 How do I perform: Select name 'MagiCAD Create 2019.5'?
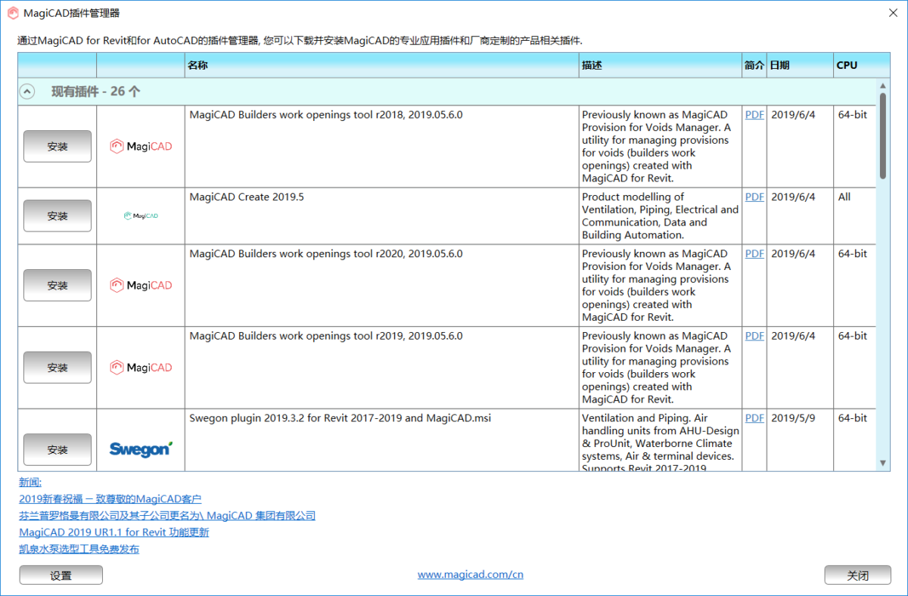tap(247, 197)
